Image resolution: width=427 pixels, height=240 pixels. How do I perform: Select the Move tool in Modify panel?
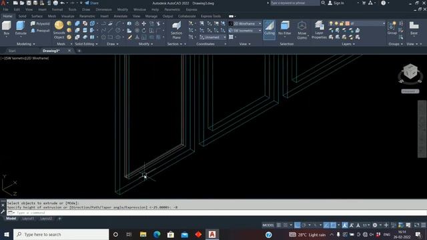pyautogui.click(x=144, y=24)
